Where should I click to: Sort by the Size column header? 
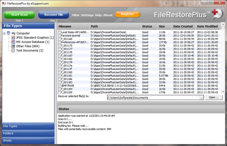164,26
